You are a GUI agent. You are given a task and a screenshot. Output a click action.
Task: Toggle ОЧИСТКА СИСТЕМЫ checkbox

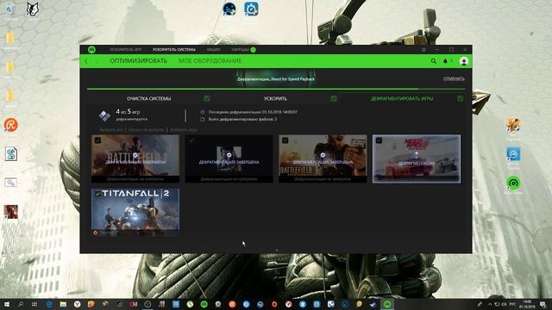point(207,99)
